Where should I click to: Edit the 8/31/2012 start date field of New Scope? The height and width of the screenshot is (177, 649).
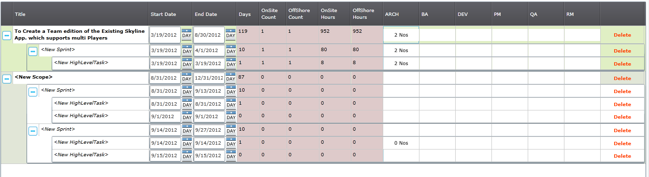point(165,78)
